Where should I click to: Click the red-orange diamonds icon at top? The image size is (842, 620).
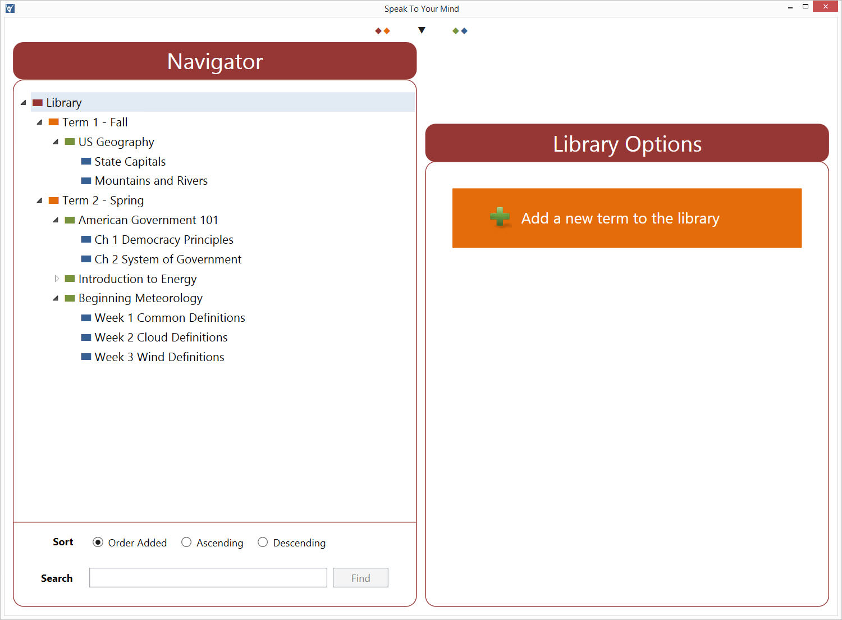click(x=382, y=31)
